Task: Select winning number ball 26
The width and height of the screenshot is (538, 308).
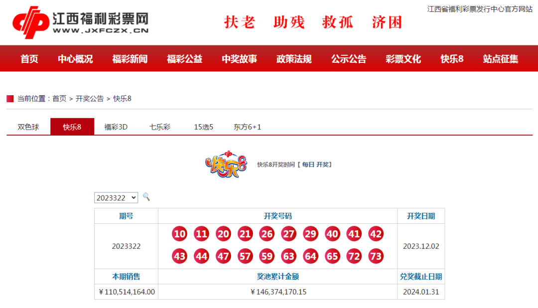Action: 267,234
